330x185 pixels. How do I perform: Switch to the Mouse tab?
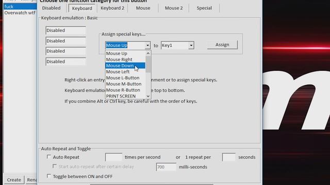[x=143, y=8]
